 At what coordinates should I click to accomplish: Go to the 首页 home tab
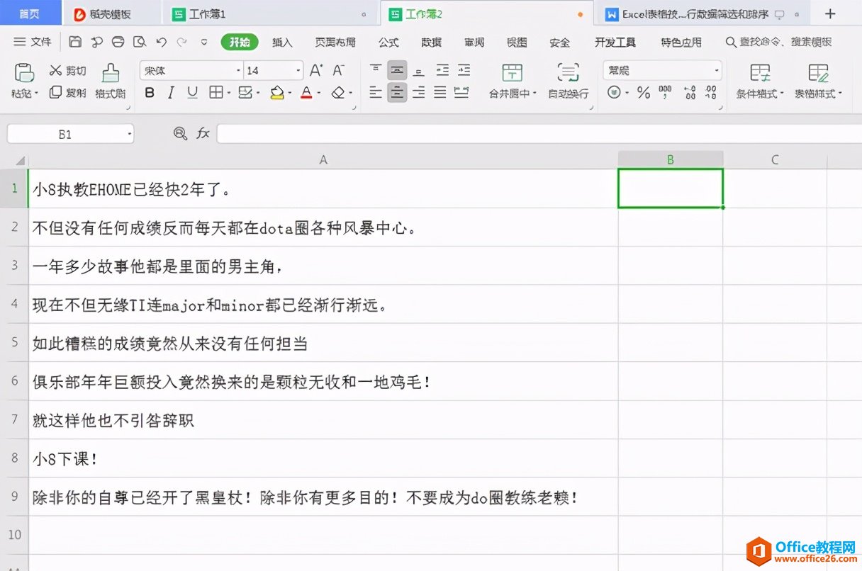point(29,13)
